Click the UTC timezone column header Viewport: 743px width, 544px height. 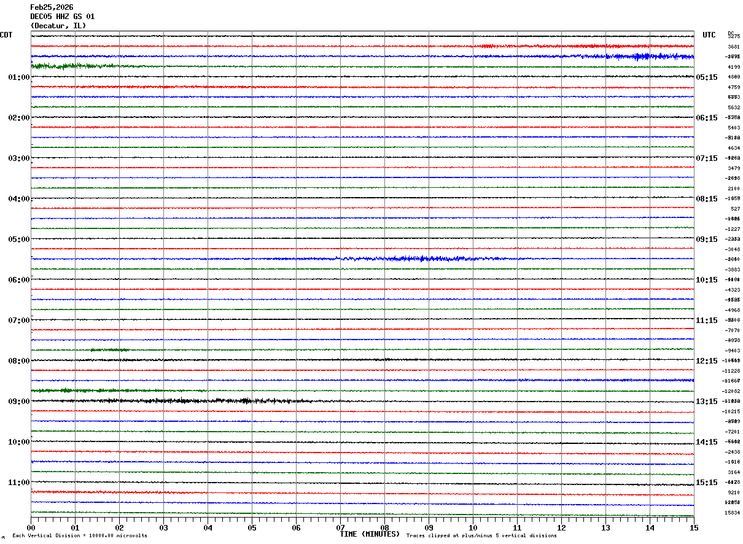709,35
